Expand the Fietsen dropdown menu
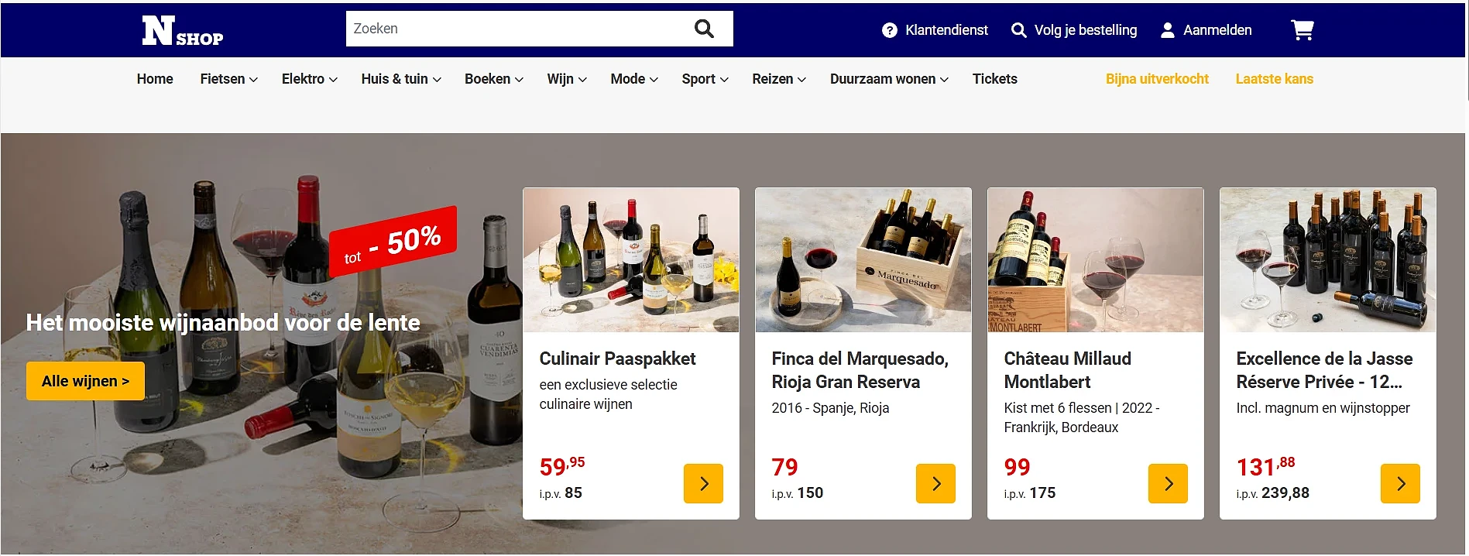The image size is (1469, 556). tap(228, 79)
